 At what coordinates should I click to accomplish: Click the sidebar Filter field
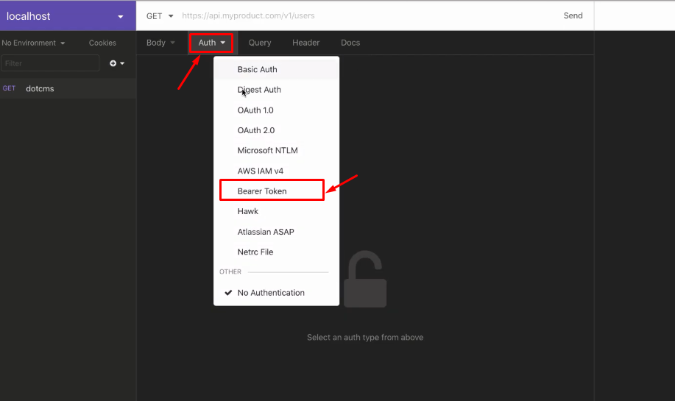50,63
